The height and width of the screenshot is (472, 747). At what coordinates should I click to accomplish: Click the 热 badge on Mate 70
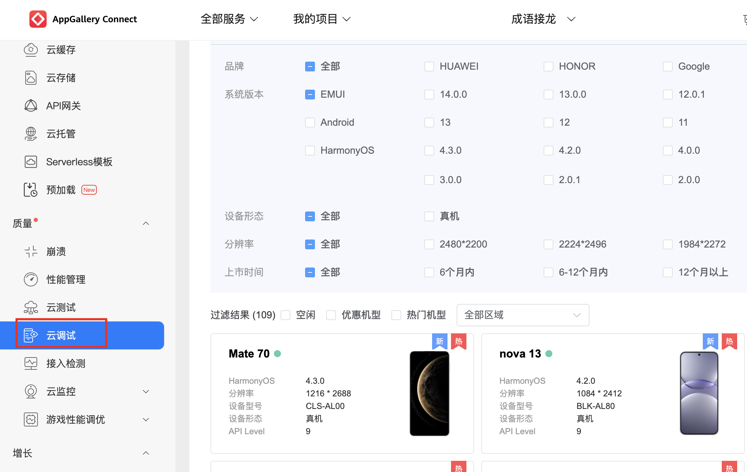(459, 341)
